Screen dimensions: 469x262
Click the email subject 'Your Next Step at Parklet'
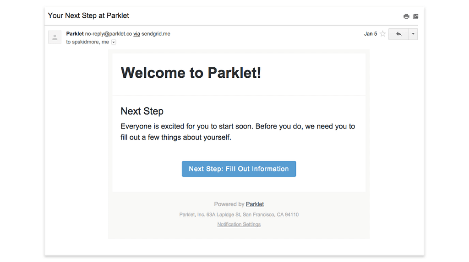88,16
